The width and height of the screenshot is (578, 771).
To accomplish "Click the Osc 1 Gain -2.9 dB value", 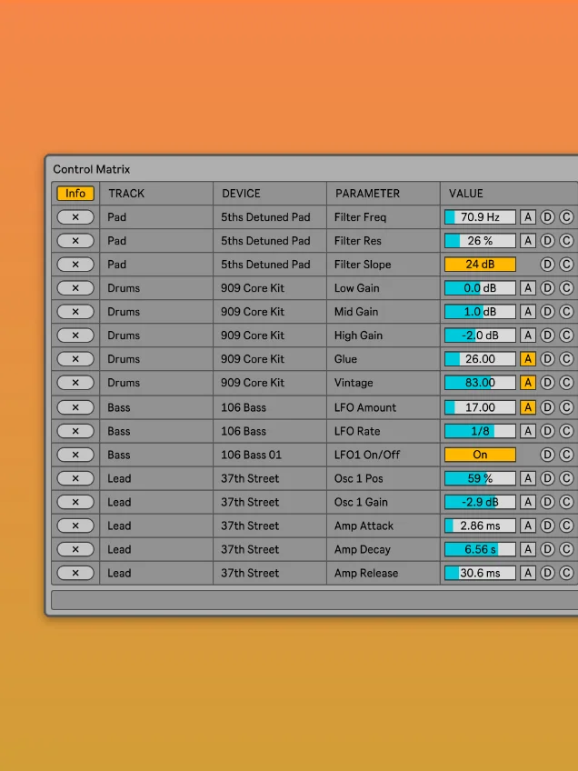I will pyautogui.click(x=480, y=502).
